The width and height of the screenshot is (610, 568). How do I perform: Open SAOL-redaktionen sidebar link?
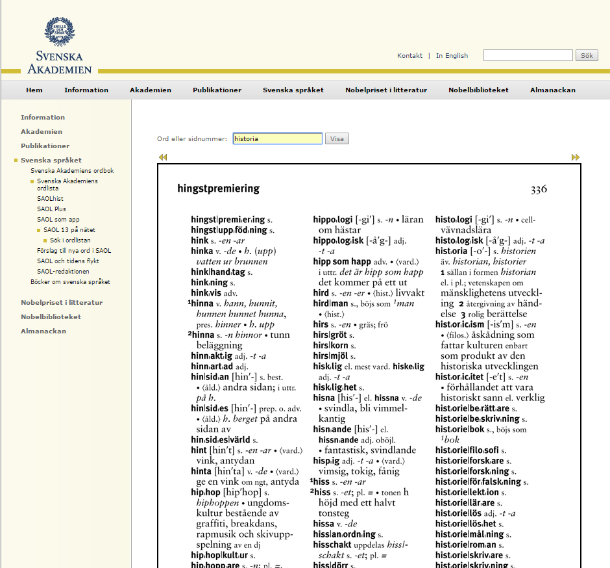coord(63,272)
